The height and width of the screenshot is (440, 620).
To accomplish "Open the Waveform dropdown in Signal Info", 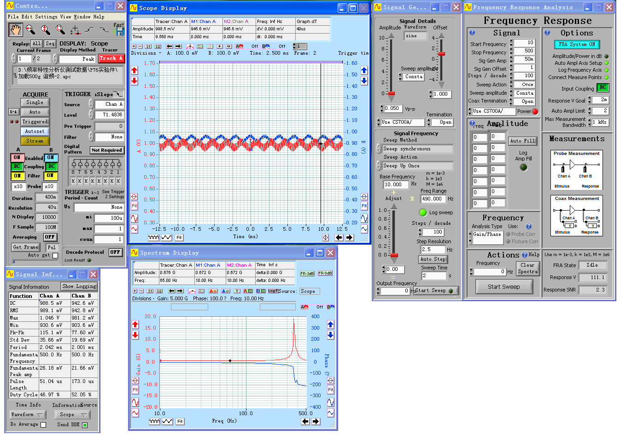I will (28, 415).
